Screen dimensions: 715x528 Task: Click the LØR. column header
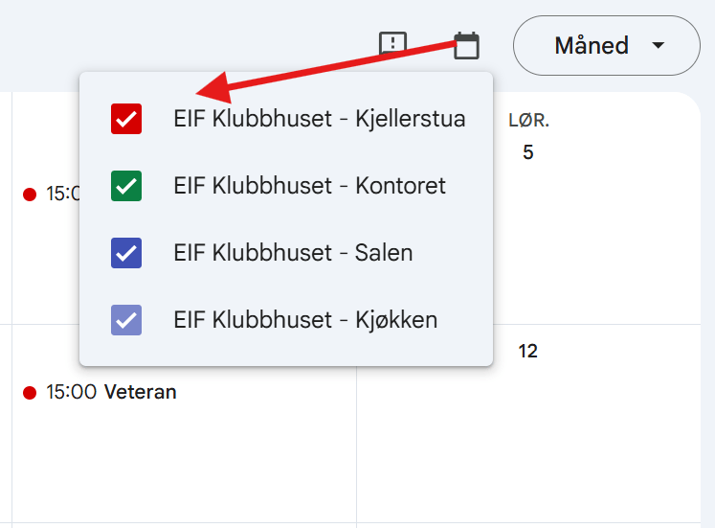click(528, 121)
